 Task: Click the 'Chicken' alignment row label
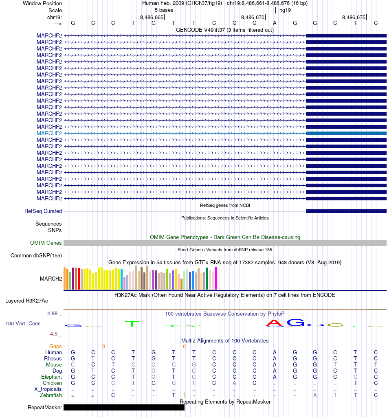(53, 383)
